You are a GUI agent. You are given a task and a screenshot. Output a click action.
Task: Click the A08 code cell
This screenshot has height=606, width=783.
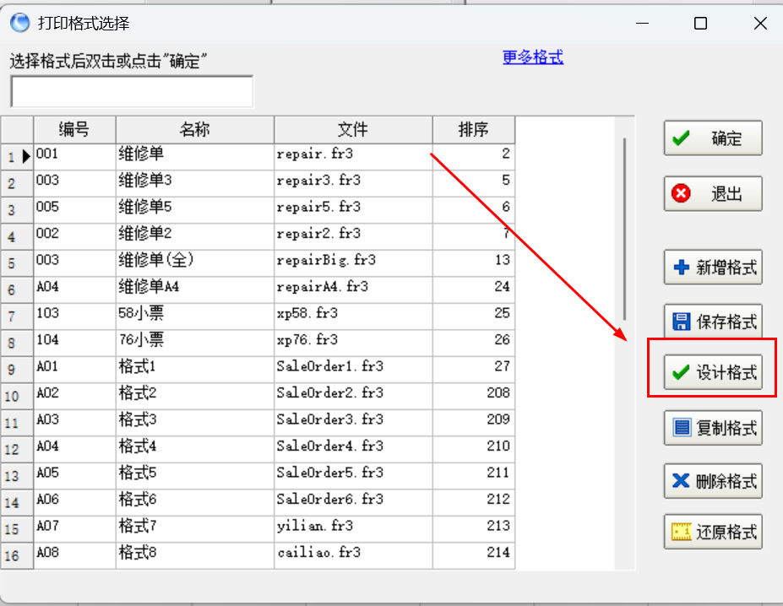[x=74, y=555]
